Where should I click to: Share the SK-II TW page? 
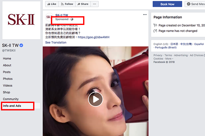(x=83, y=4)
